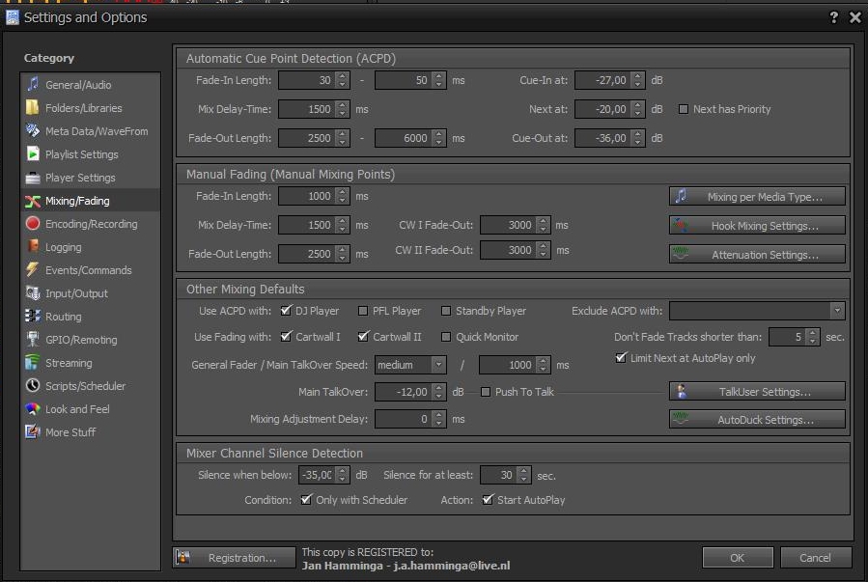The width and height of the screenshot is (868, 582).
Task: Toggle Cartwall II fading checkbox
Action: (363, 337)
